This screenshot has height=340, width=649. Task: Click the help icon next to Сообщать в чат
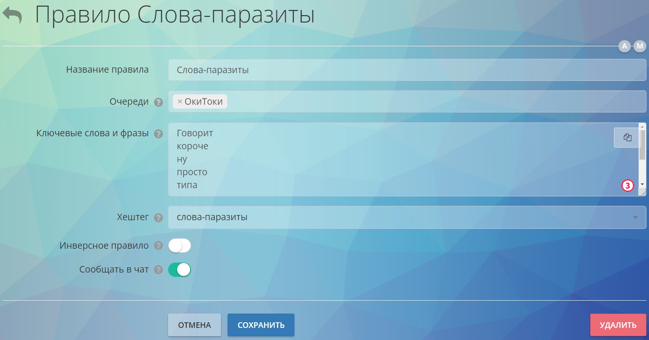(158, 269)
